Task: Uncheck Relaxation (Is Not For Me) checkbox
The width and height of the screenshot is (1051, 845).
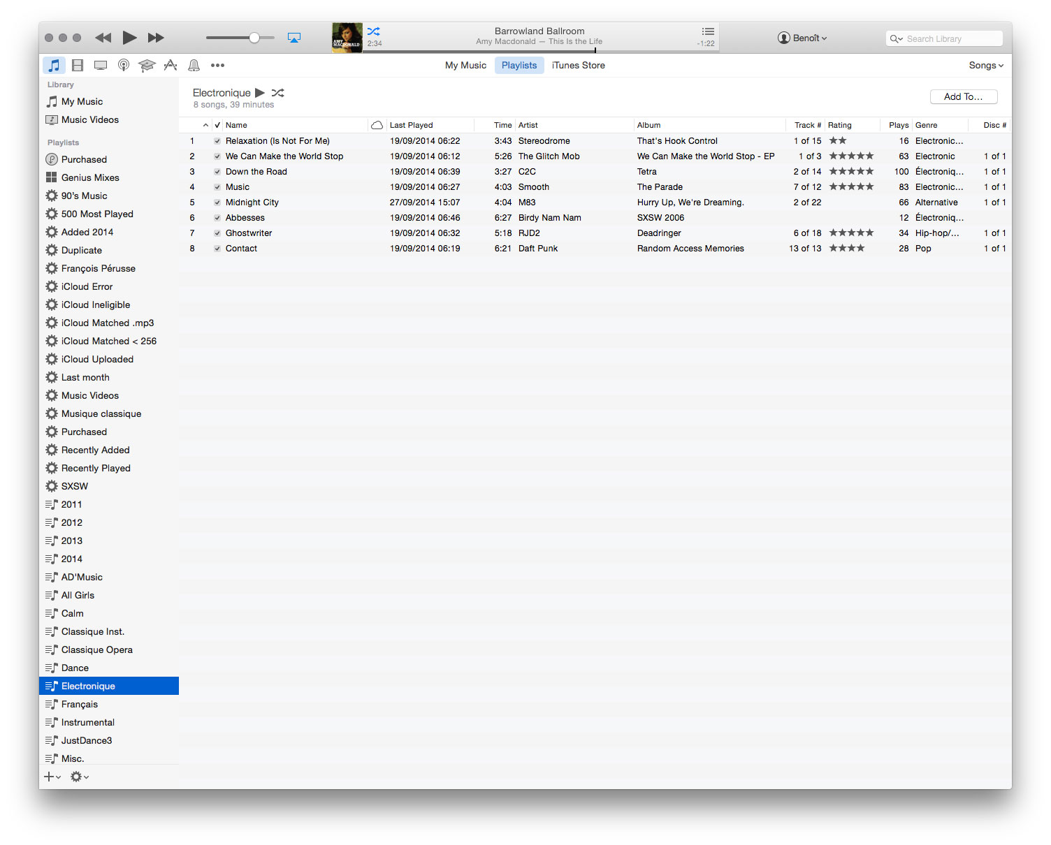Action: click(217, 141)
